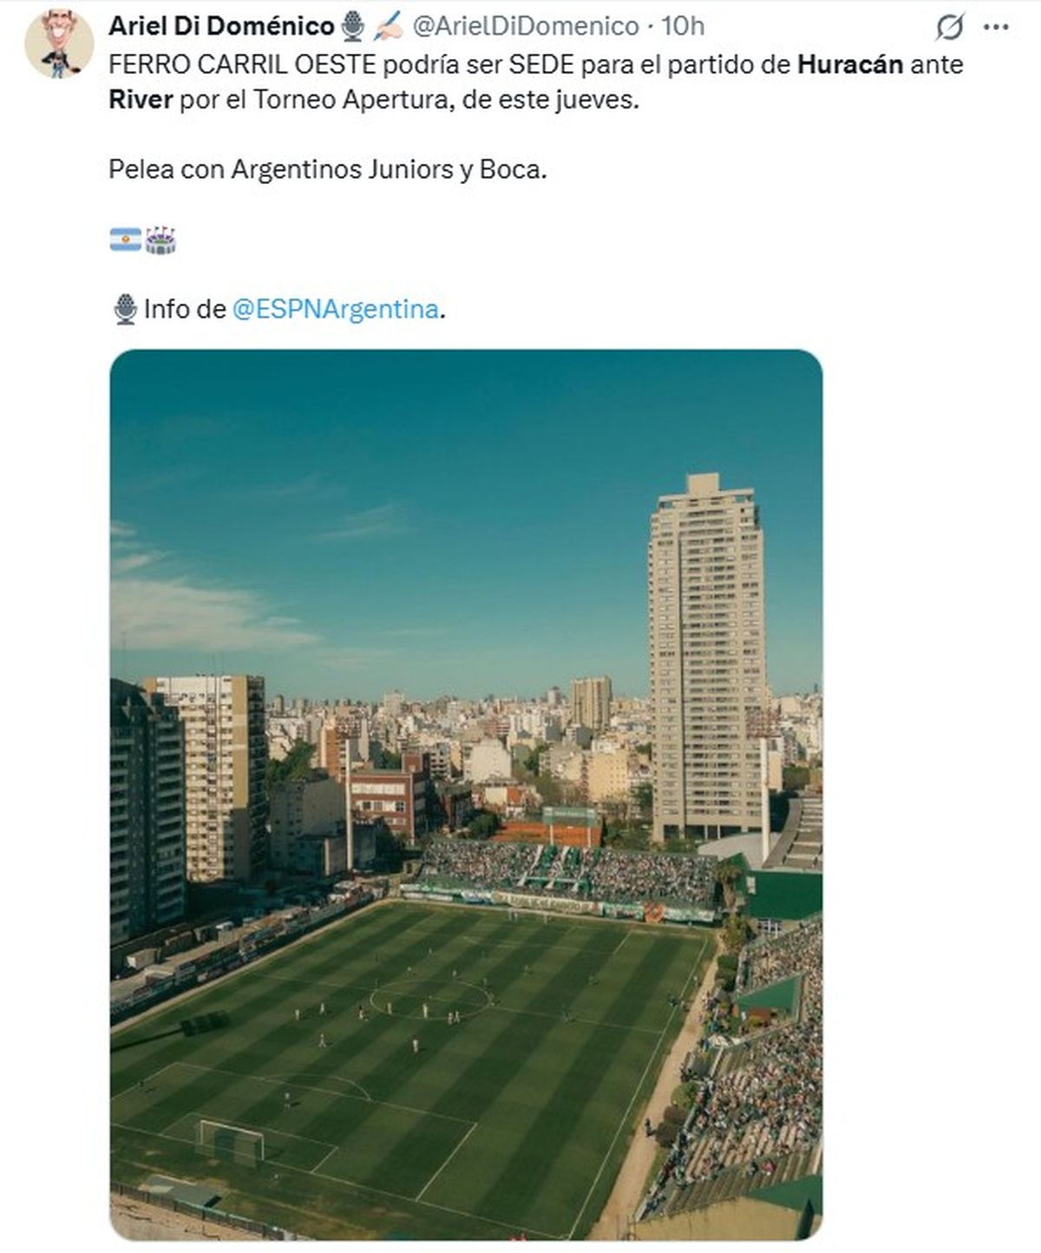
Task: Click the bold word River
Action: [x=141, y=100]
